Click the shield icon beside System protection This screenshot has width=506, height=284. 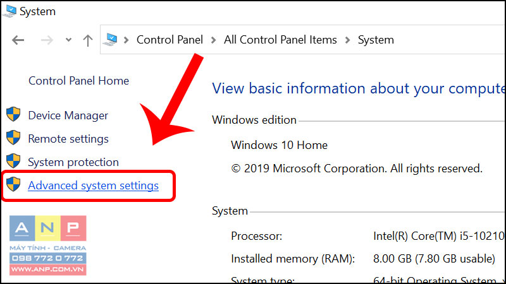click(x=13, y=161)
